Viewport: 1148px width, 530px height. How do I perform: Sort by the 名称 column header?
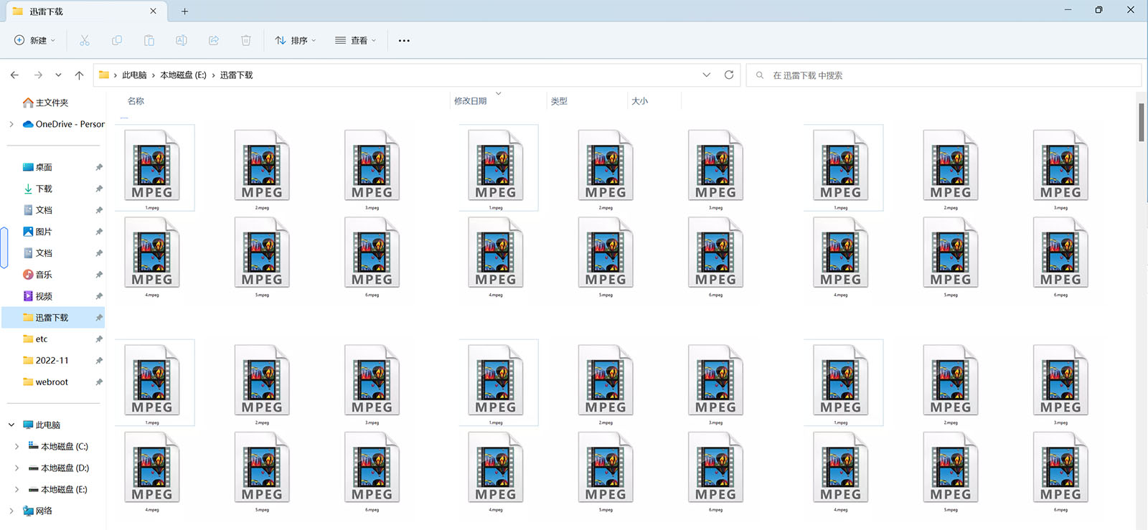tap(136, 101)
